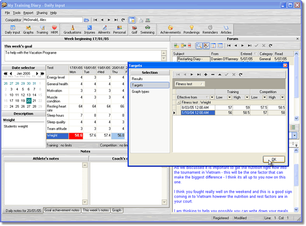The image size is (306, 226).
Task: Open the Competition High column dropdown
Action: click(x=282, y=97)
